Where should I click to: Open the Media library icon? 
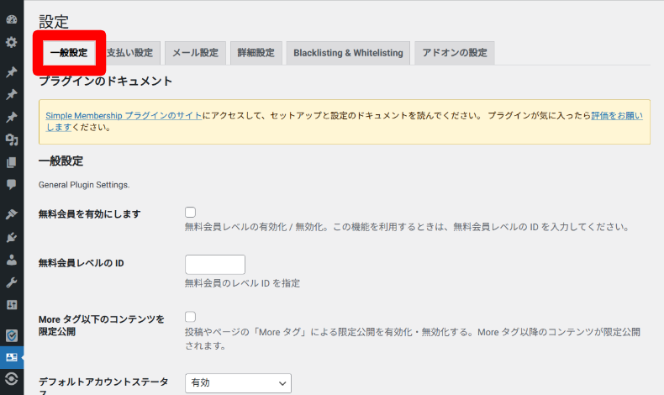click(x=12, y=140)
